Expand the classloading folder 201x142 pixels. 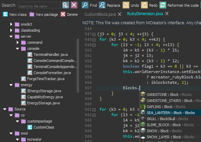tap(11, 30)
